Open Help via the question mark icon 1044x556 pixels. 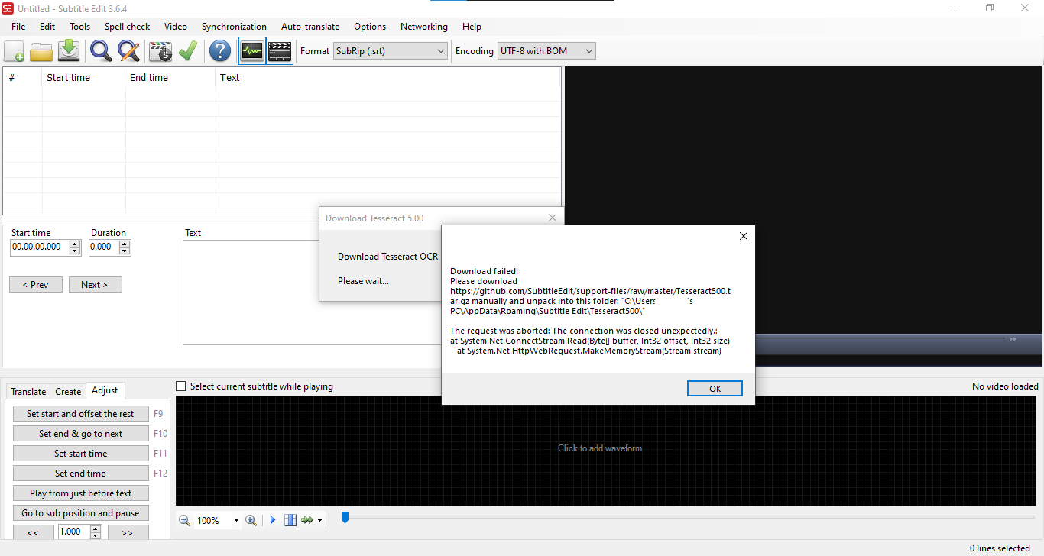220,50
